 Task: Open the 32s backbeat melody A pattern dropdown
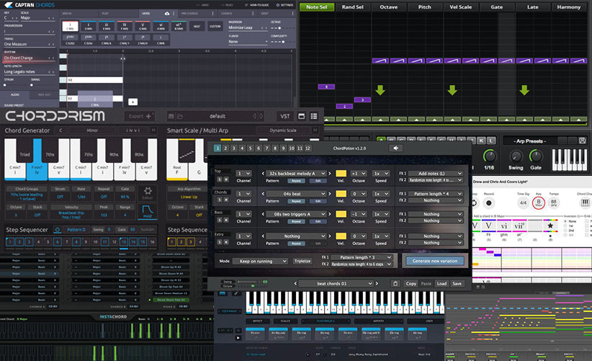(296, 174)
